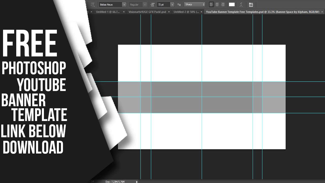
Task: Click the anti-aliasing icon
Action: [179, 5]
